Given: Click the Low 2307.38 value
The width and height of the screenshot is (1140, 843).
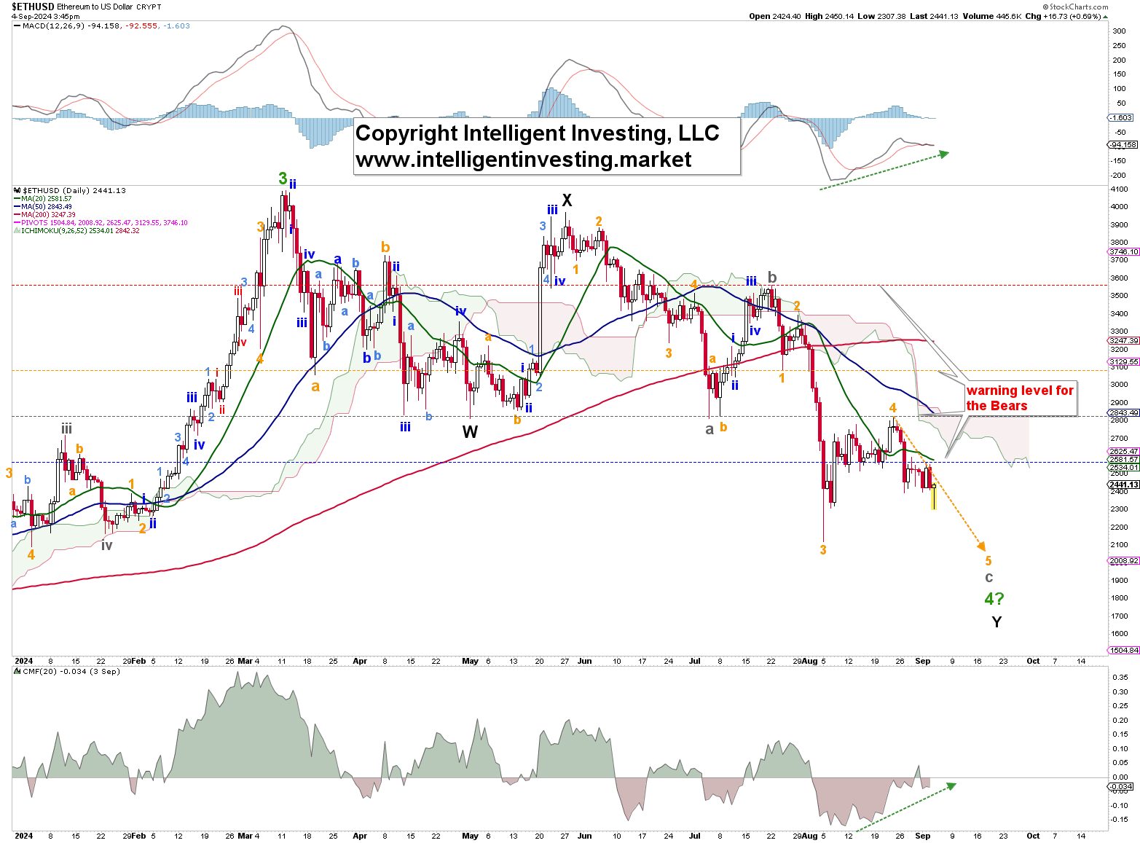Looking at the screenshot, I should [881, 16].
